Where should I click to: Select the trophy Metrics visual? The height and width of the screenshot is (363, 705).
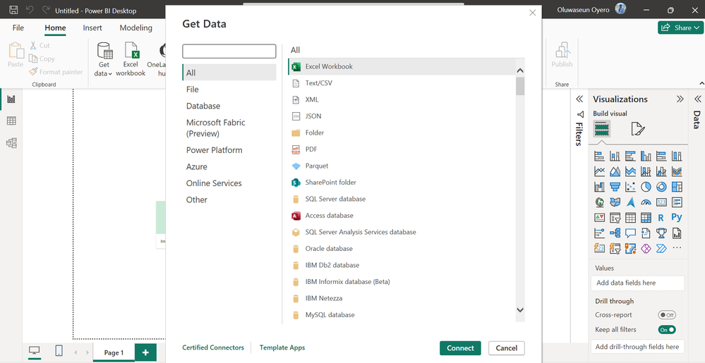661,233
